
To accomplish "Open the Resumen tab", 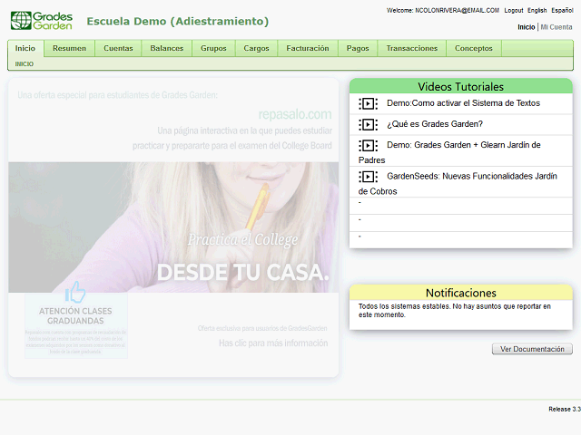I will pos(69,48).
